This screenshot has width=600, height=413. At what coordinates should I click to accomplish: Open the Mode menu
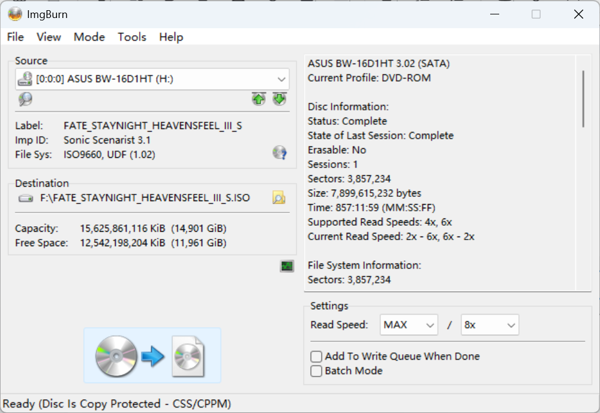click(x=89, y=37)
